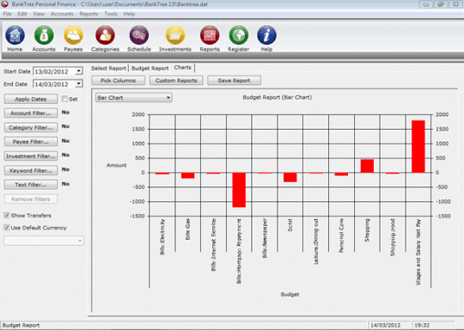Click the Bills:Mortgage Repayment red bar
Viewport: 464px width, 330px height.
pos(239,190)
